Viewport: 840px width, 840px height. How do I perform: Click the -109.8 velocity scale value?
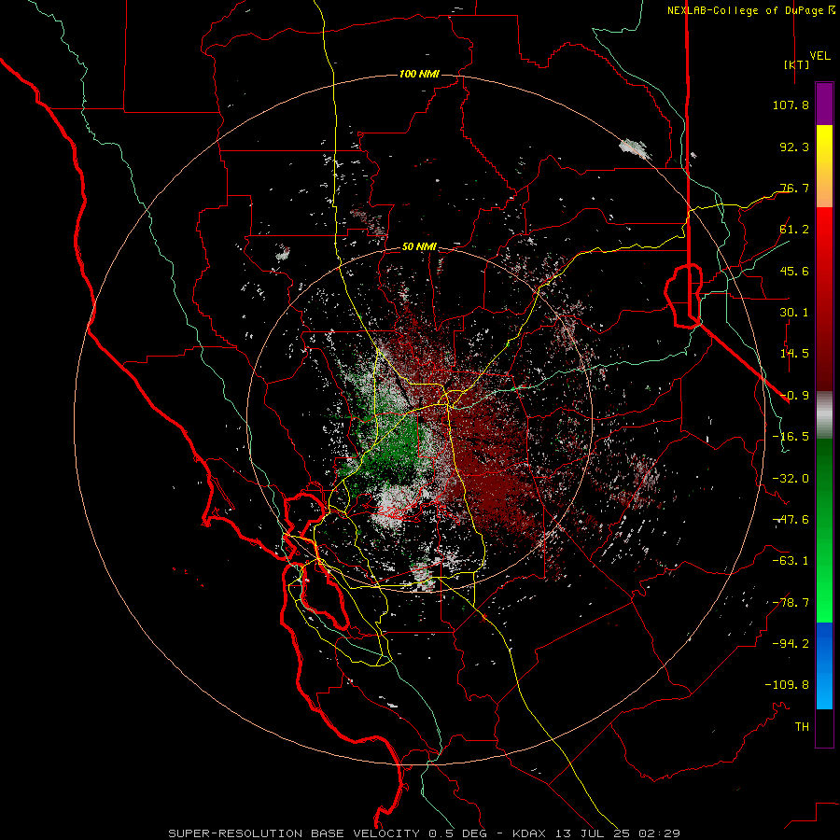coord(787,685)
